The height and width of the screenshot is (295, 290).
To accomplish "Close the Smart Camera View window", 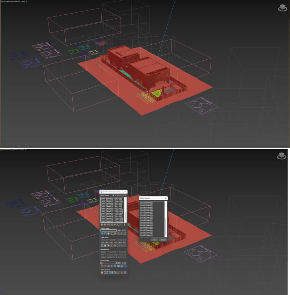I will (x=125, y=192).
